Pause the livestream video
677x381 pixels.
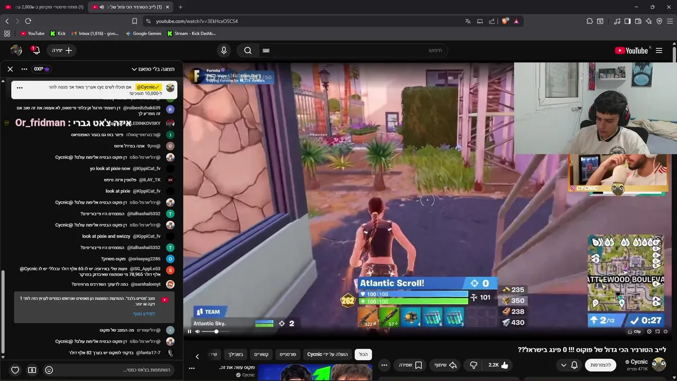pyautogui.click(x=189, y=332)
